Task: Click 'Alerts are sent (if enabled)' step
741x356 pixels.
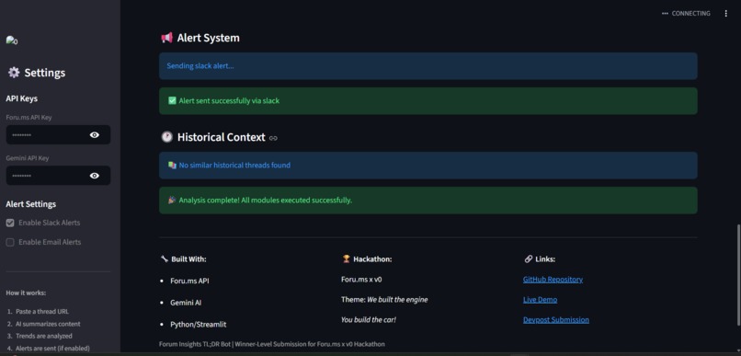Action: point(52,349)
